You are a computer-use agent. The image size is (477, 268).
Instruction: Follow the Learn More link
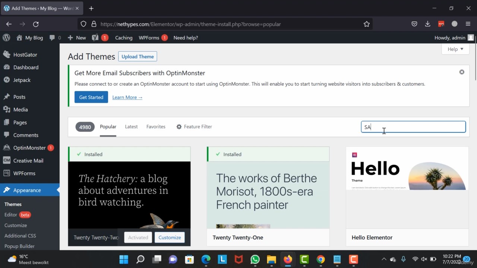[127, 97]
